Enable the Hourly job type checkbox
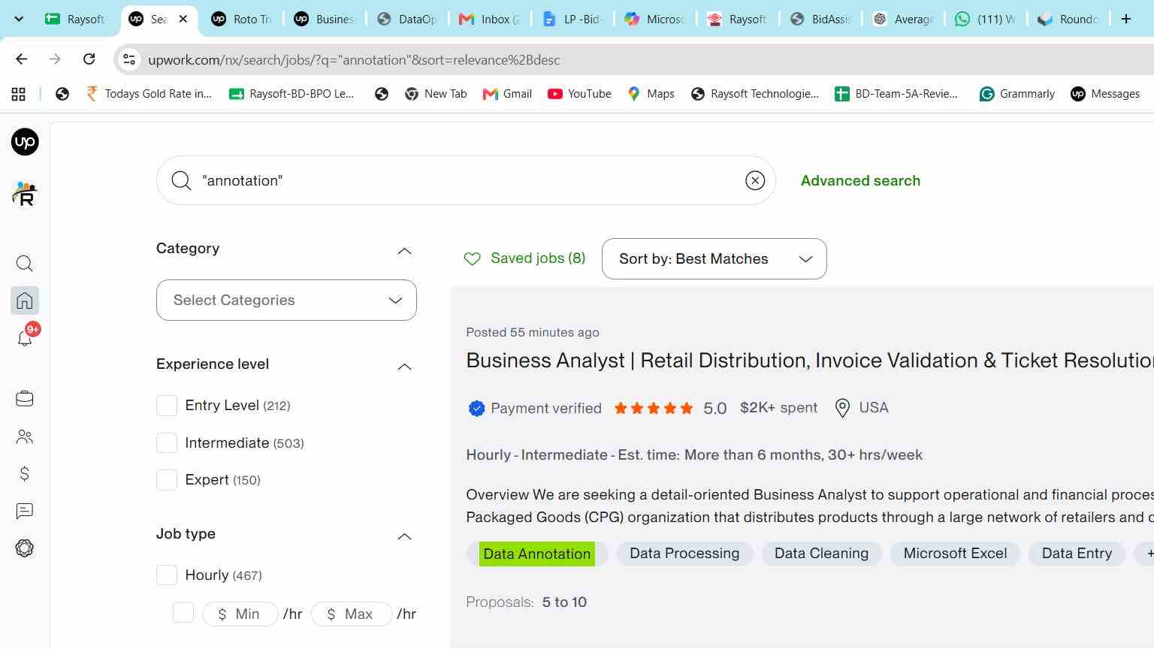The height and width of the screenshot is (649, 1154). point(167,575)
